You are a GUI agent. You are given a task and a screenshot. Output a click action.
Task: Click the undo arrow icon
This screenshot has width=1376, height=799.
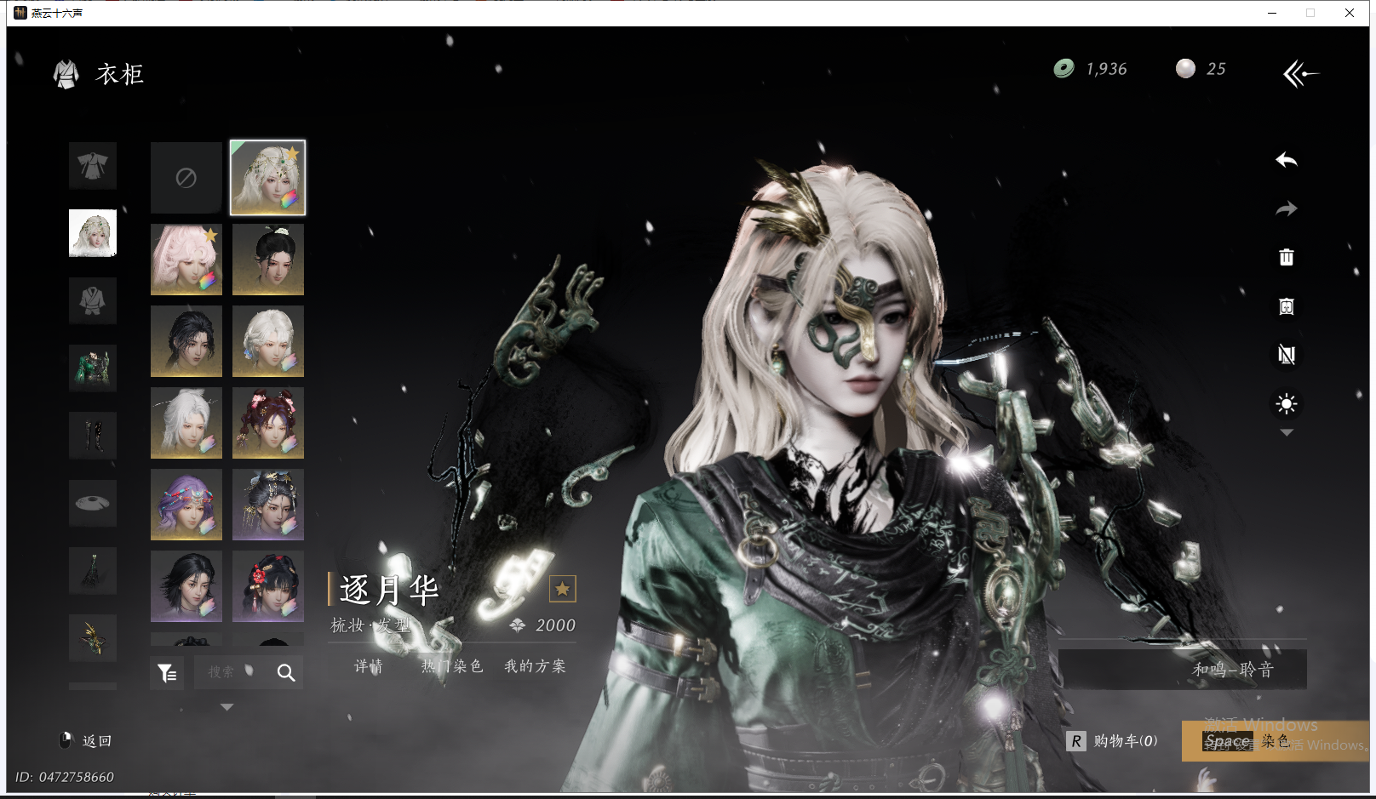click(1286, 160)
